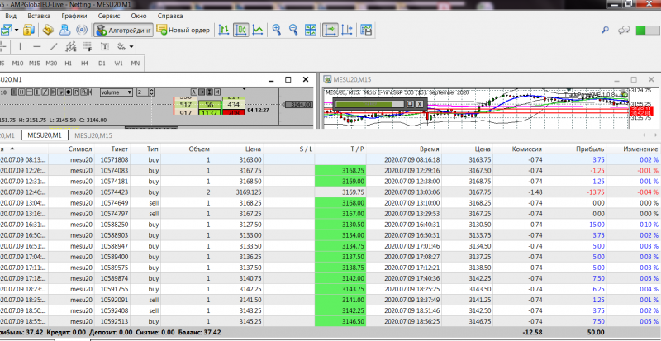Switch chart to bar chart icon
Image resolution: width=661 pixels, height=341 pixels.
tap(223, 31)
